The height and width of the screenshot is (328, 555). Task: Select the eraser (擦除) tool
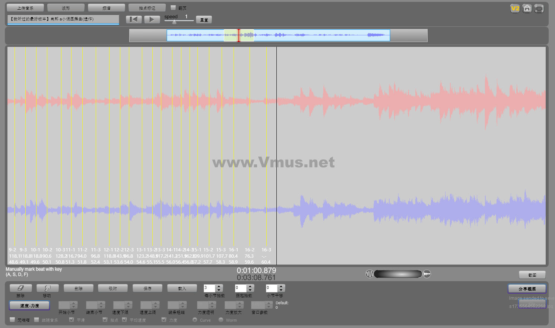pos(20,288)
